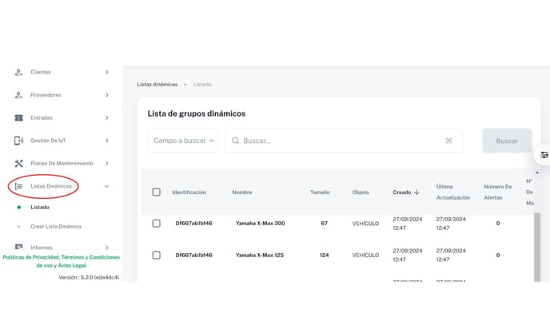Click the Versión : 5.2.0 text
550x309 pixels.
[89, 278]
